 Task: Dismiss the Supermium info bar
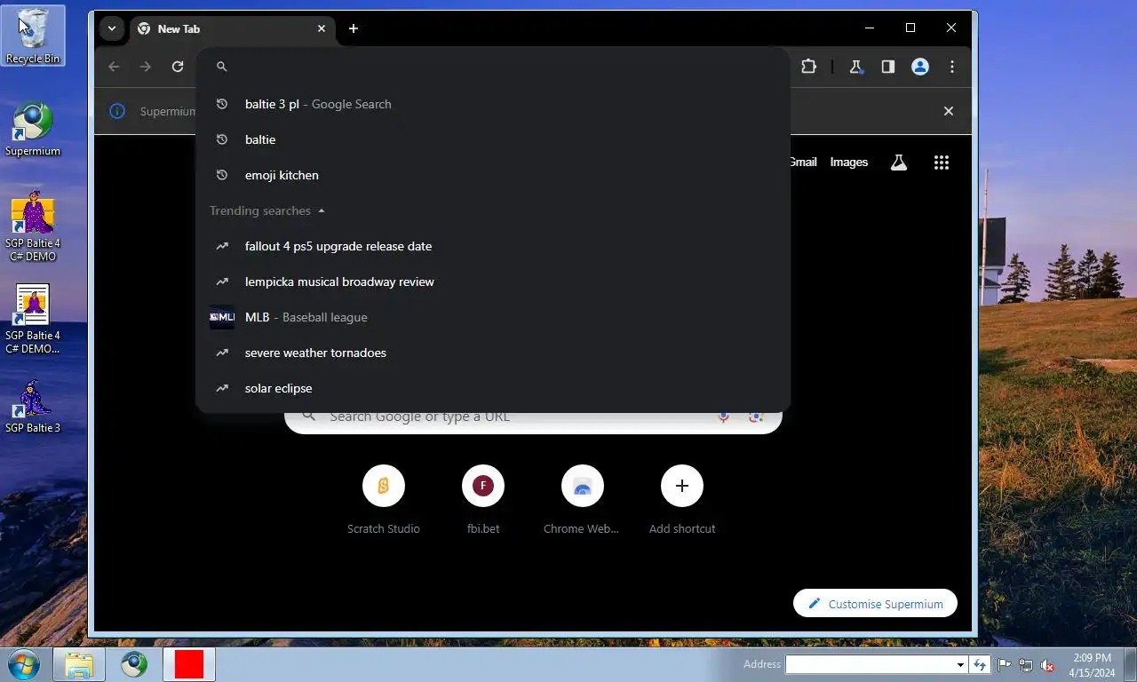coord(949,111)
